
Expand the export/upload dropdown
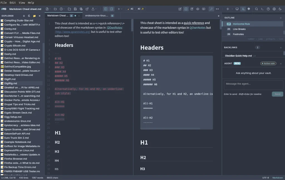point(96,9)
